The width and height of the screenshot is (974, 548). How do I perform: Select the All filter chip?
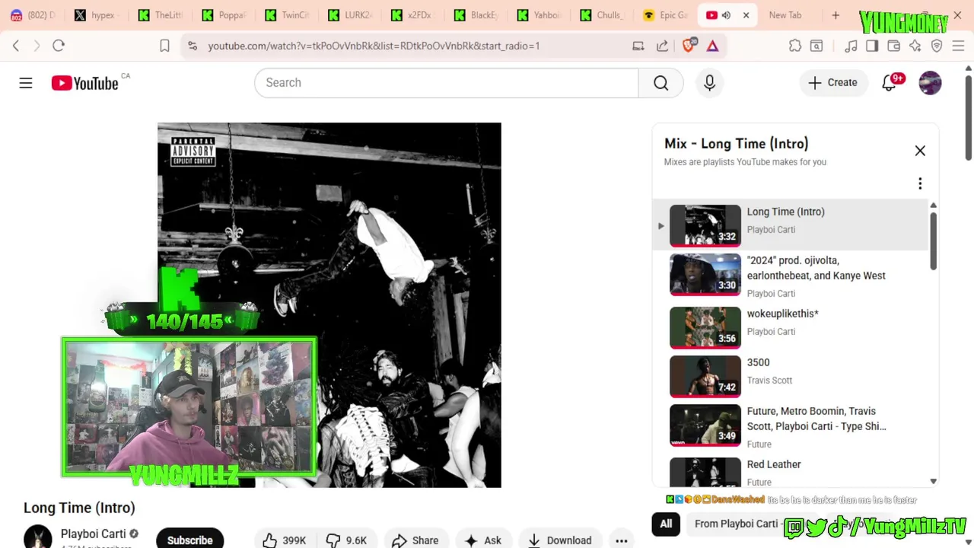(x=666, y=524)
